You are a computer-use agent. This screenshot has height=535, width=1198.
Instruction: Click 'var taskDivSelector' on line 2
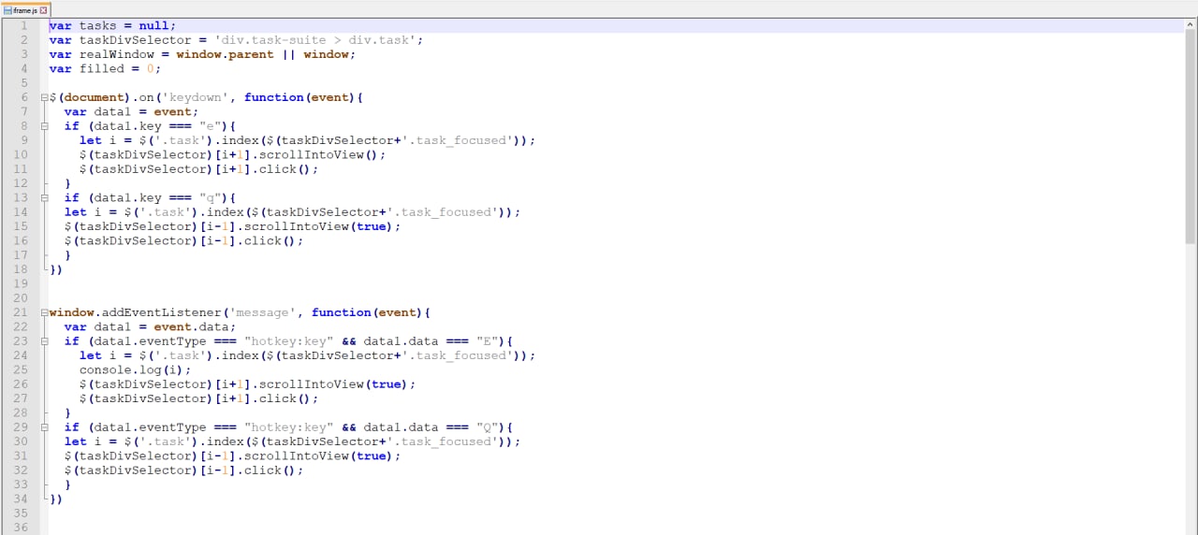[x=120, y=40]
